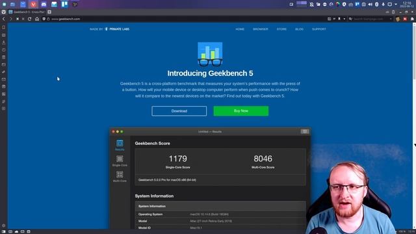416x234 pixels.
Task: Open Bluetooth settings in system tray
Action: 377,5
